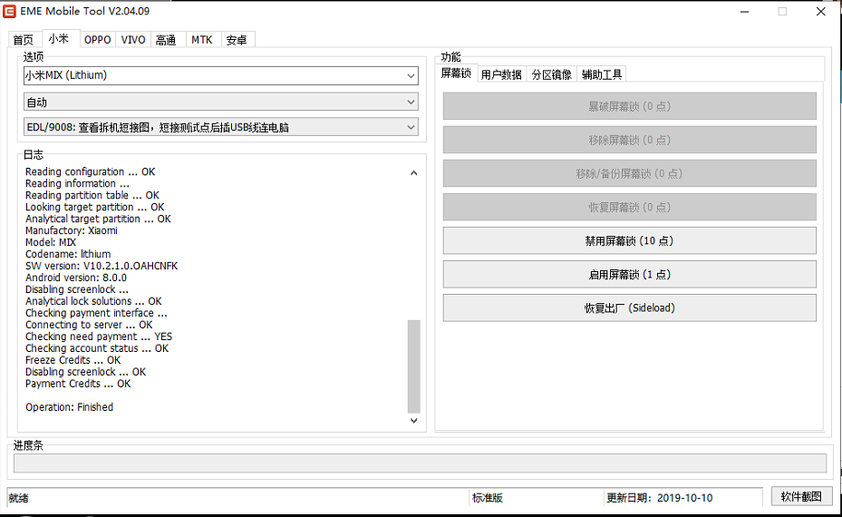Viewport: 842px width, 517px height.
Task: Click log line 'Payment Credits ... OK'
Action: (x=78, y=383)
